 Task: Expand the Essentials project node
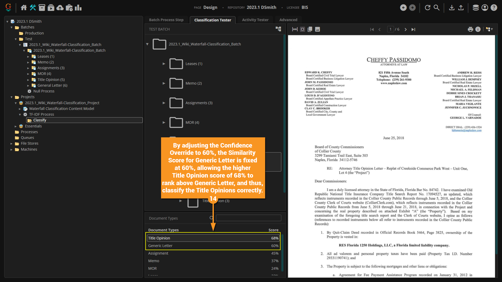[16, 126]
